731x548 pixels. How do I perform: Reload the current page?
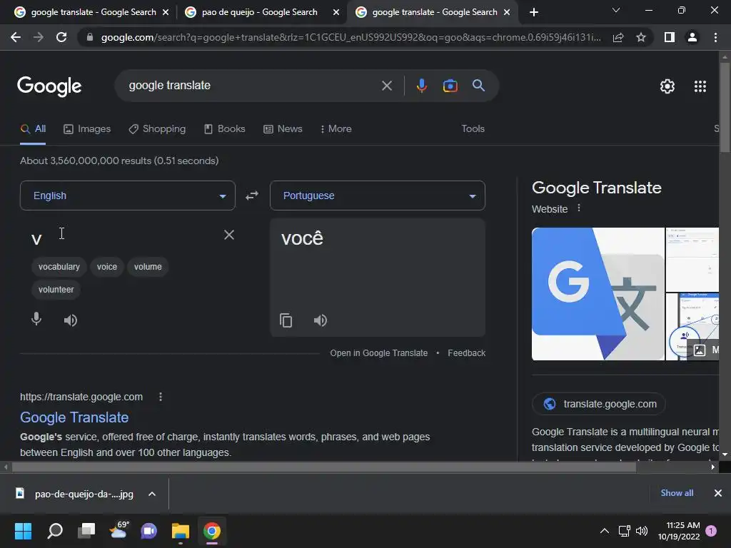pyautogui.click(x=61, y=37)
